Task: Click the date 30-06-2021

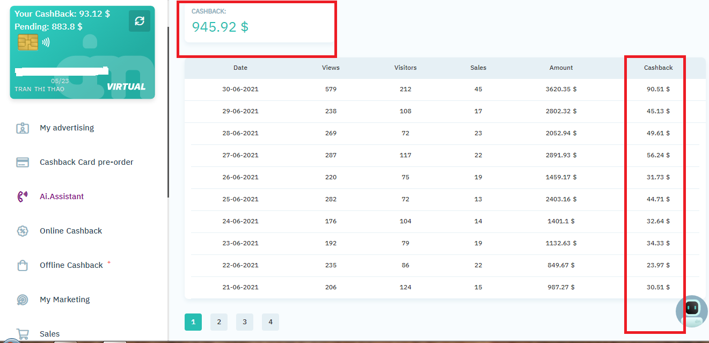Action: pos(240,89)
